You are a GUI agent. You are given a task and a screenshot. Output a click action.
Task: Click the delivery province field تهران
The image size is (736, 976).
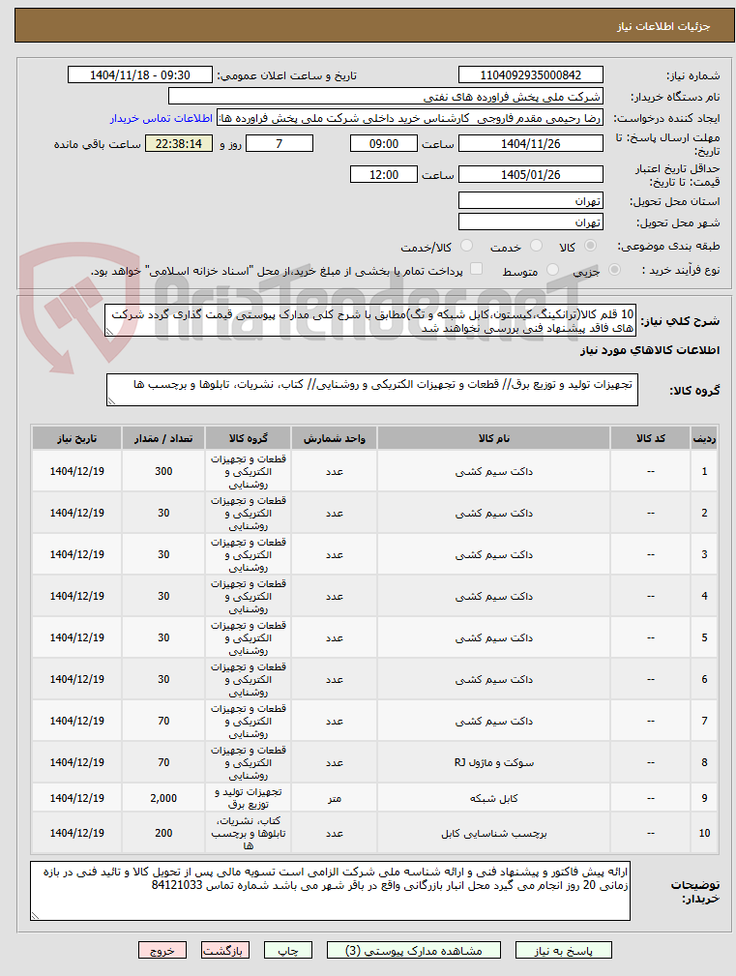point(531,201)
